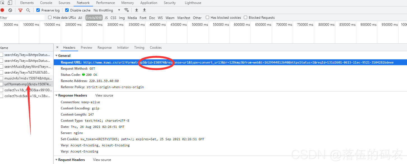This screenshot has width=407, height=164.
Task: Enable the Hide data URLs checkbox
Action: coord(50,17)
